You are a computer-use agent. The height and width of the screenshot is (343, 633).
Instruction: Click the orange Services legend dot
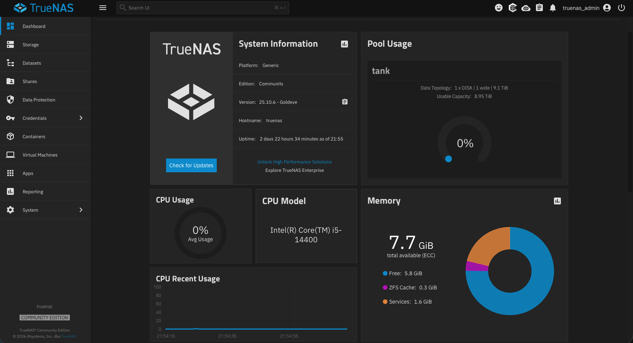(385, 302)
